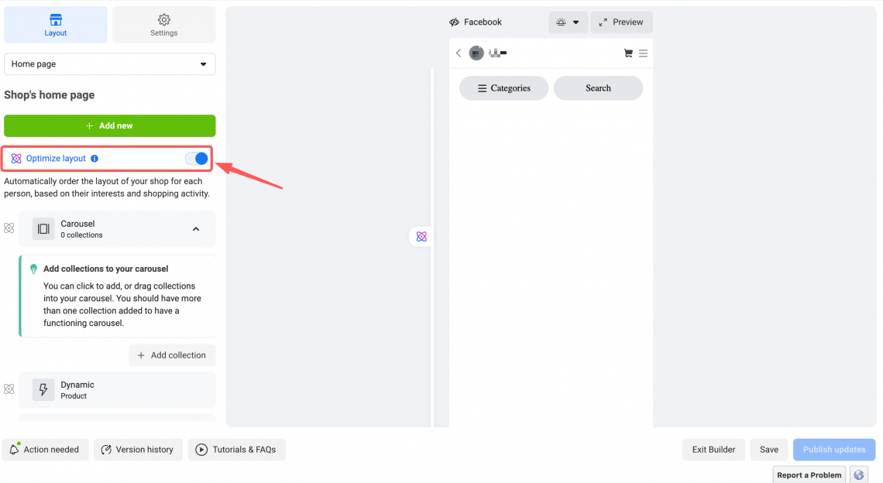Switch to the Settings tab
Image resolution: width=883 pixels, height=483 pixels.
pos(163,24)
